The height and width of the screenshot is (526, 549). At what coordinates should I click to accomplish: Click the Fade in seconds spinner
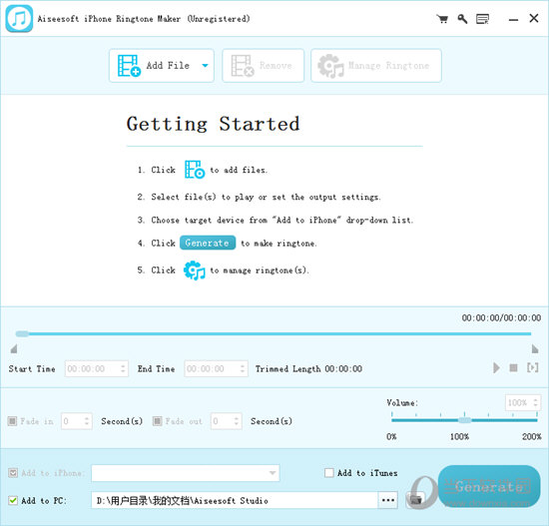coord(87,421)
